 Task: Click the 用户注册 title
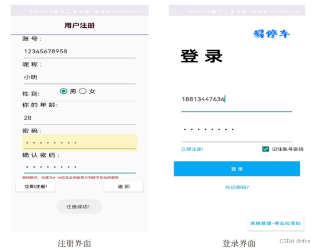point(79,25)
